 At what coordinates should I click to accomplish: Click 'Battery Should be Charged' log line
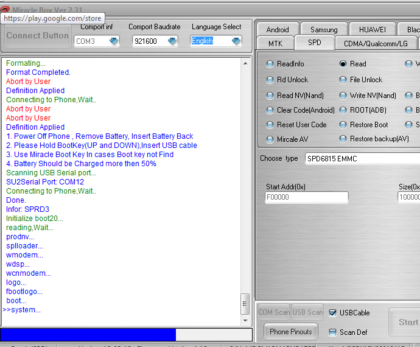click(x=81, y=164)
